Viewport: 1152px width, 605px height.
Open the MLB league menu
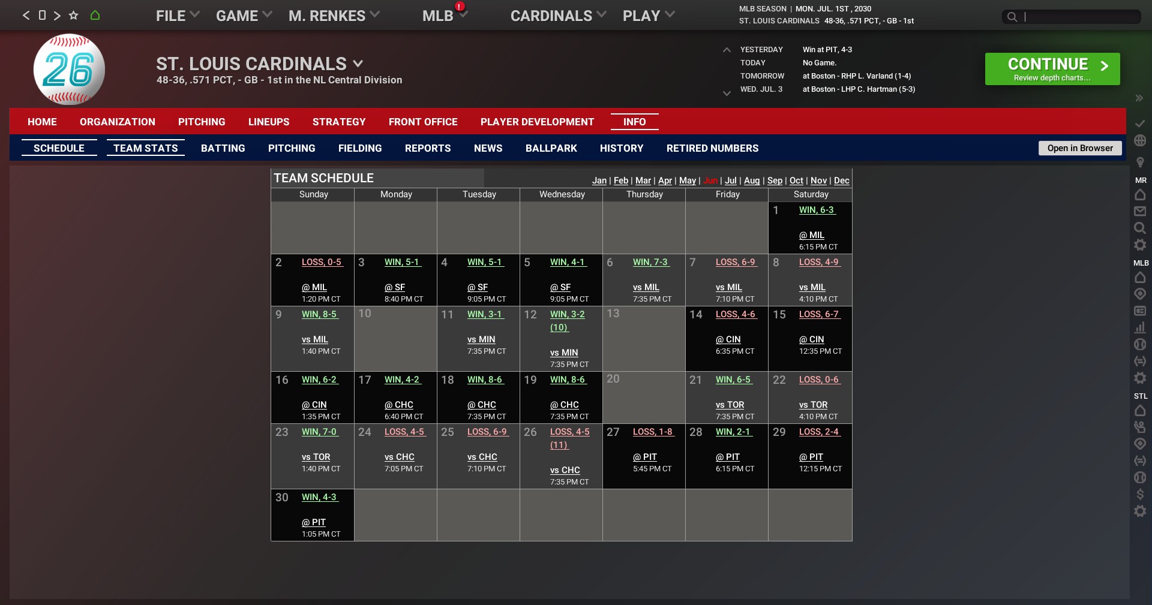[x=445, y=16]
